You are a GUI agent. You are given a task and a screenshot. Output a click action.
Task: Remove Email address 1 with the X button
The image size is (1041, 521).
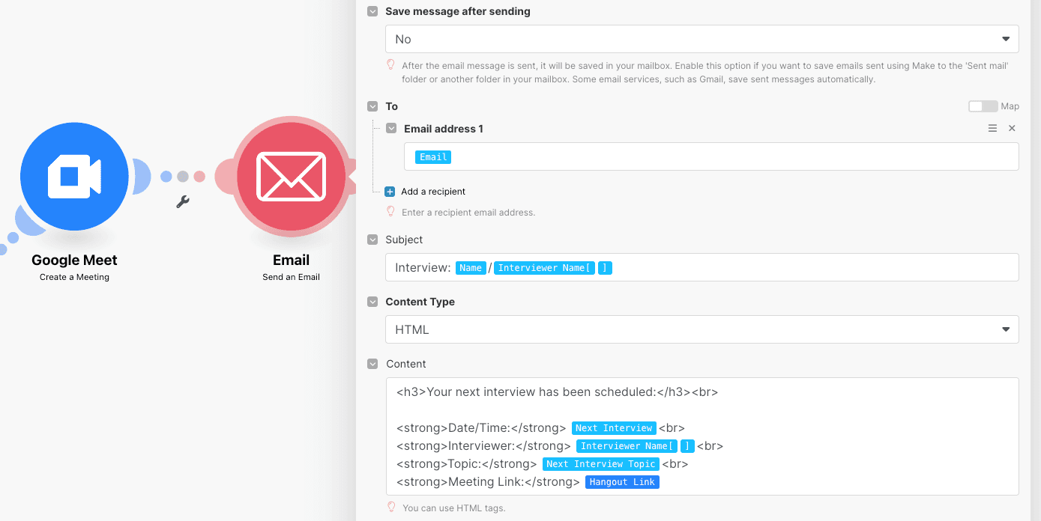coord(1012,128)
